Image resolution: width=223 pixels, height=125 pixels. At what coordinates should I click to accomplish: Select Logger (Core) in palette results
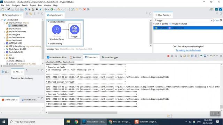178,28
